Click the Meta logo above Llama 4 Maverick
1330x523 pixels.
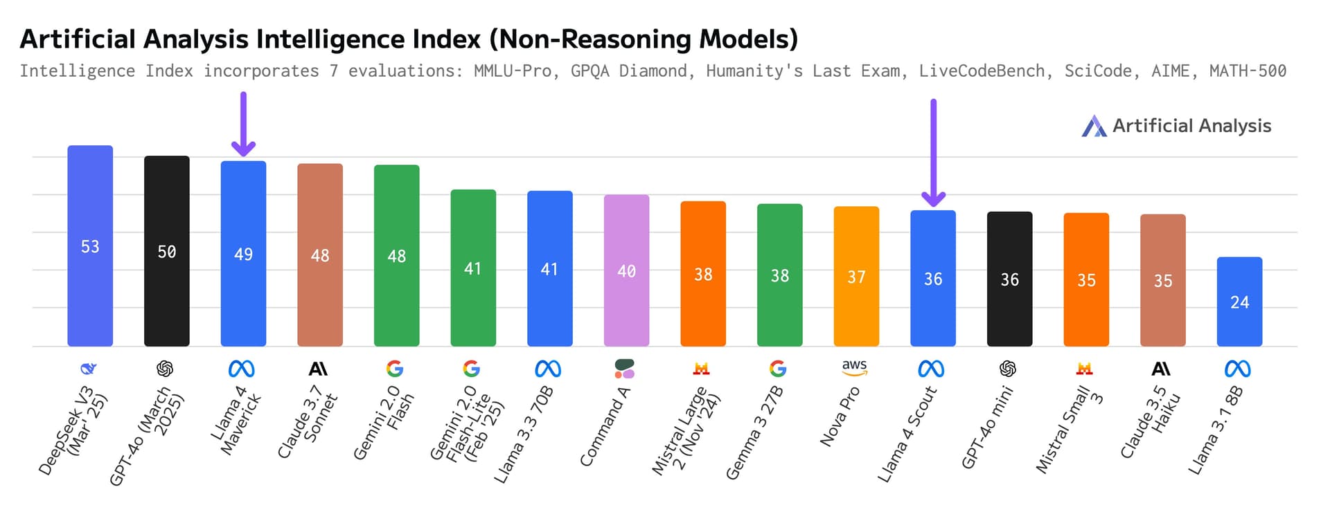(x=242, y=369)
